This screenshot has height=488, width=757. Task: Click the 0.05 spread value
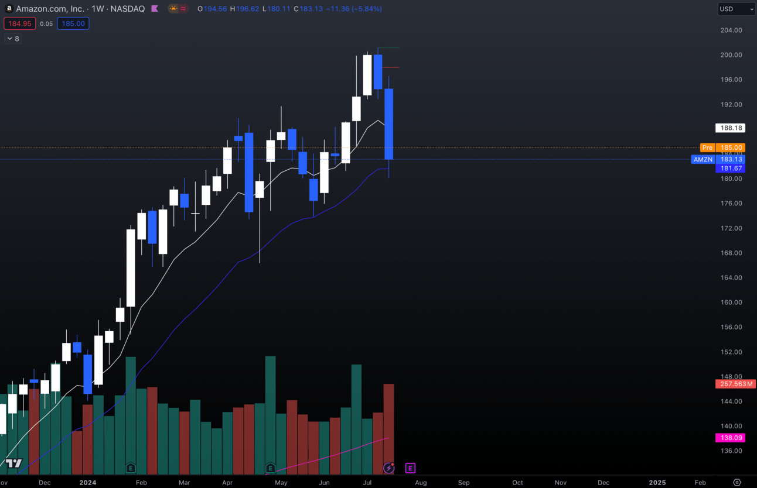pos(46,24)
